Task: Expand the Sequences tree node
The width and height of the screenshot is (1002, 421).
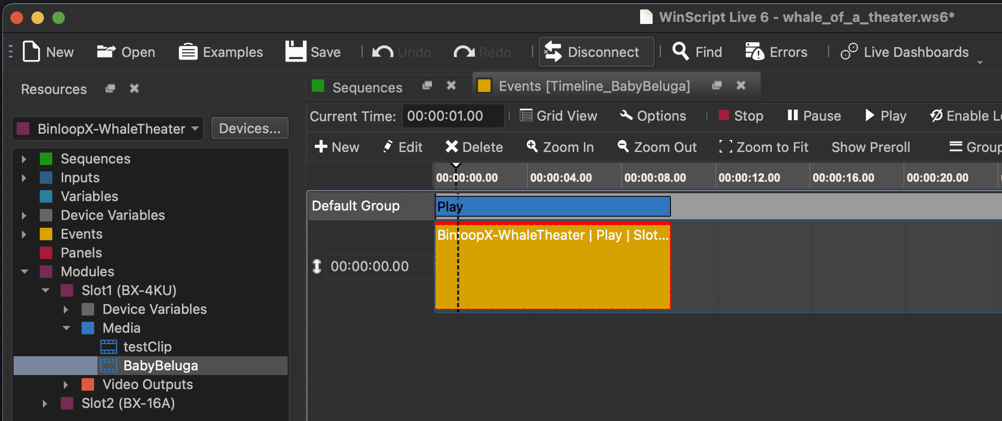Action: click(x=24, y=159)
